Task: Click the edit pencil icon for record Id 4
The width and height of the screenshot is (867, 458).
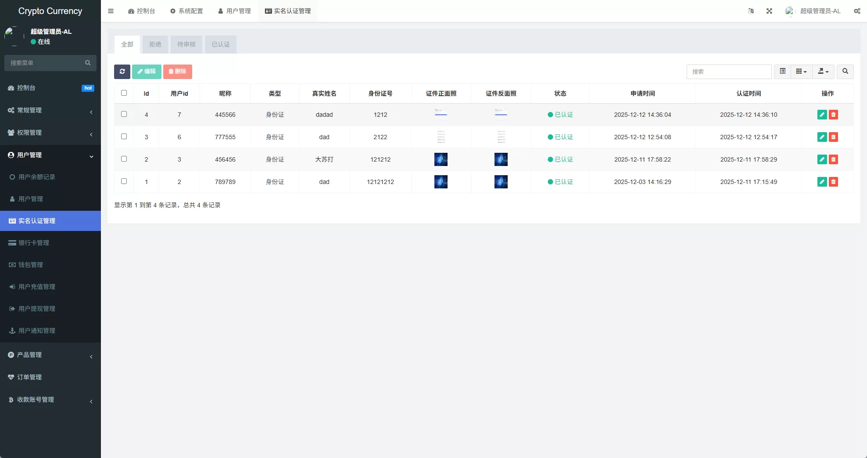Action: 822,115
